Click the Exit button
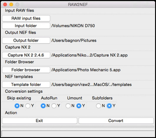Screen dimensions: 156x138 pyautogui.click(x=40, y=121)
